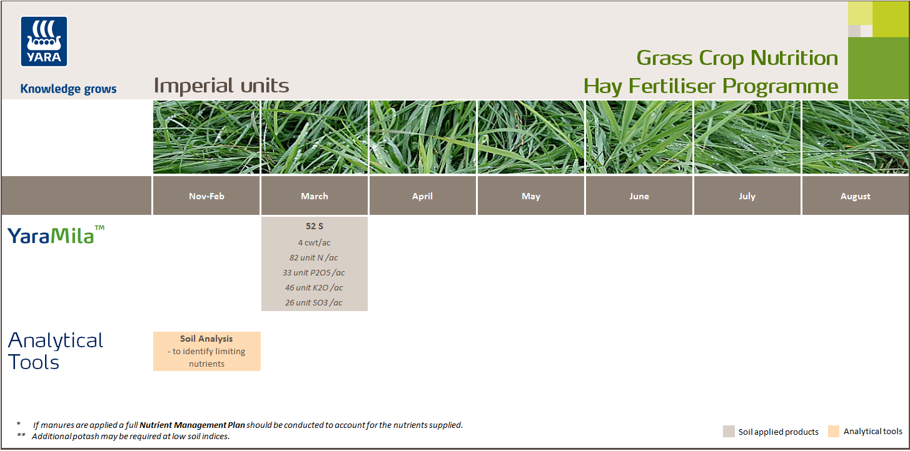Click the Imperial units heading
This screenshot has width=910, height=451.
pyautogui.click(x=221, y=85)
